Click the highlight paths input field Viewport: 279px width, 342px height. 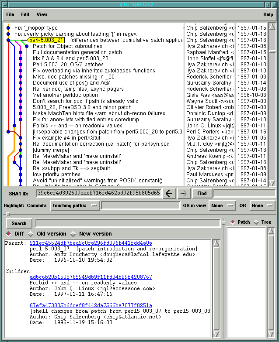(141, 205)
